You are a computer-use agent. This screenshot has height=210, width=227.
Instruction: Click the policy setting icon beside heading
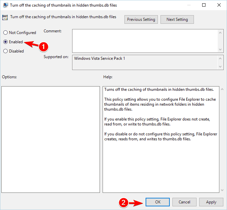click(5, 17)
